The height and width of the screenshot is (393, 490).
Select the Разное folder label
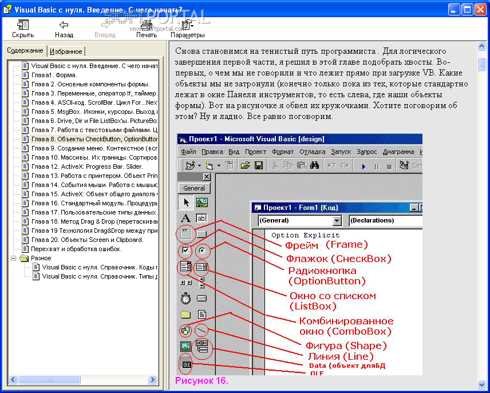(41, 258)
